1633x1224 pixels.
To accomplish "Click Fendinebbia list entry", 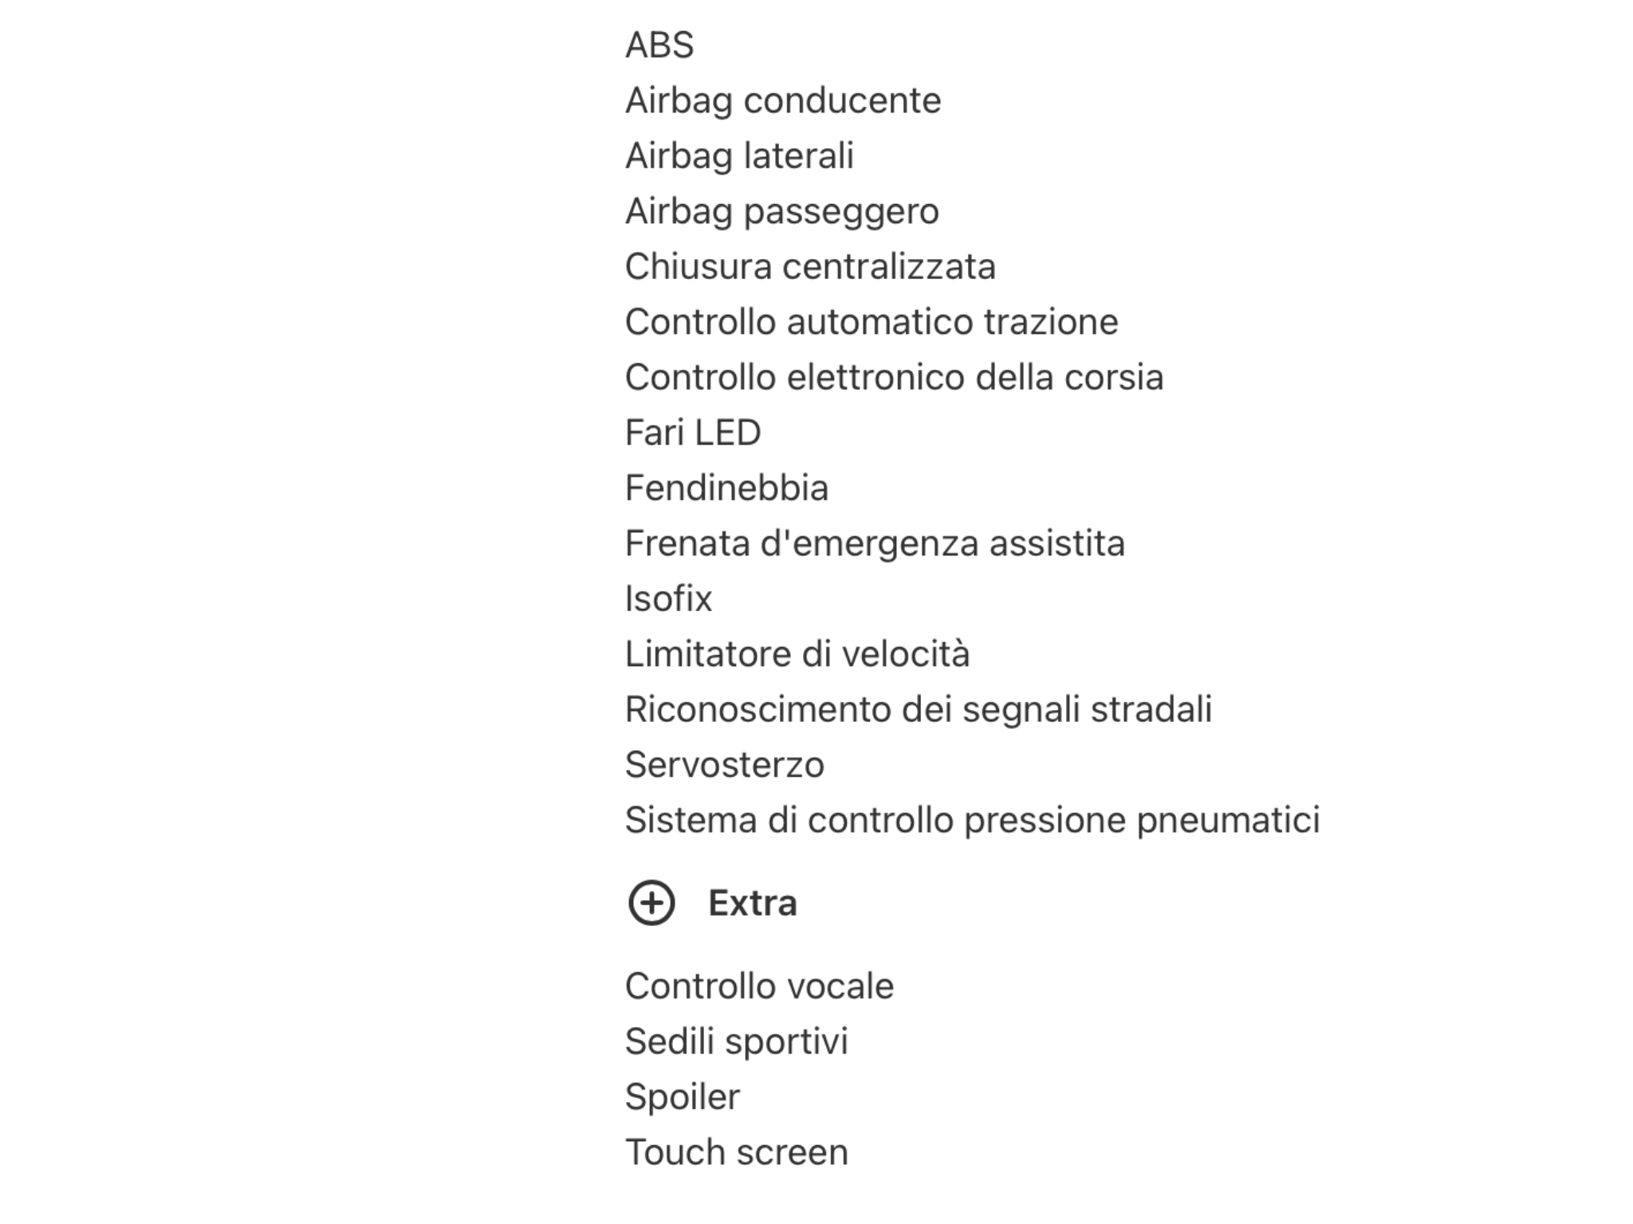I will click(726, 488).
